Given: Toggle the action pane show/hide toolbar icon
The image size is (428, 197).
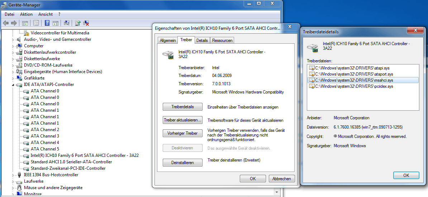Looking at the screenshot, I should pos(56,23).
